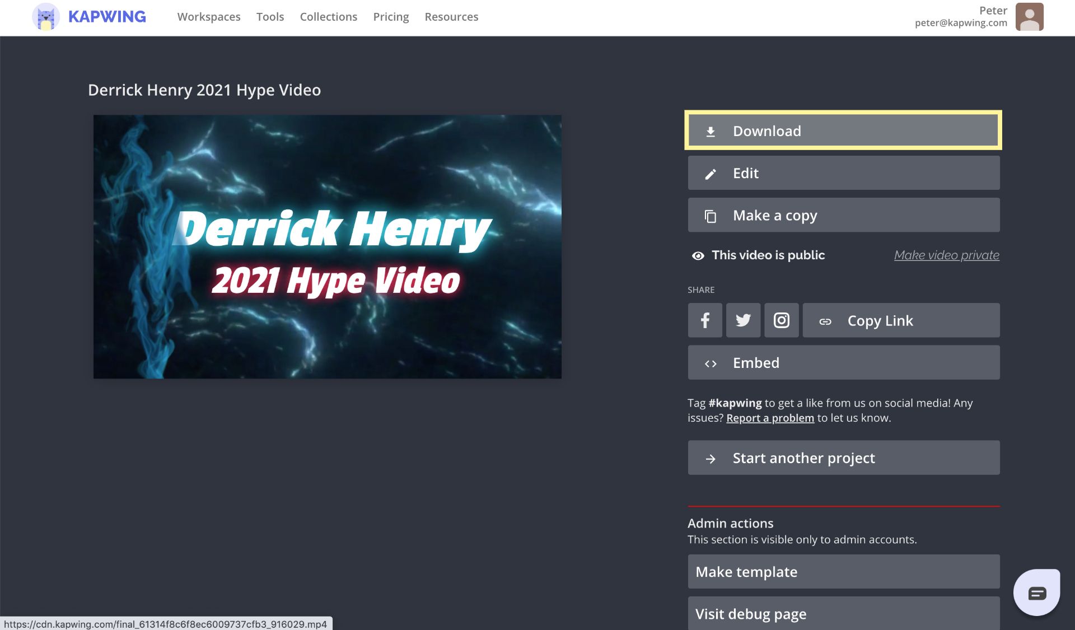This screenshot has width=1075, height=630.
Task: Go to Pricing page
Action: (391, 17)
